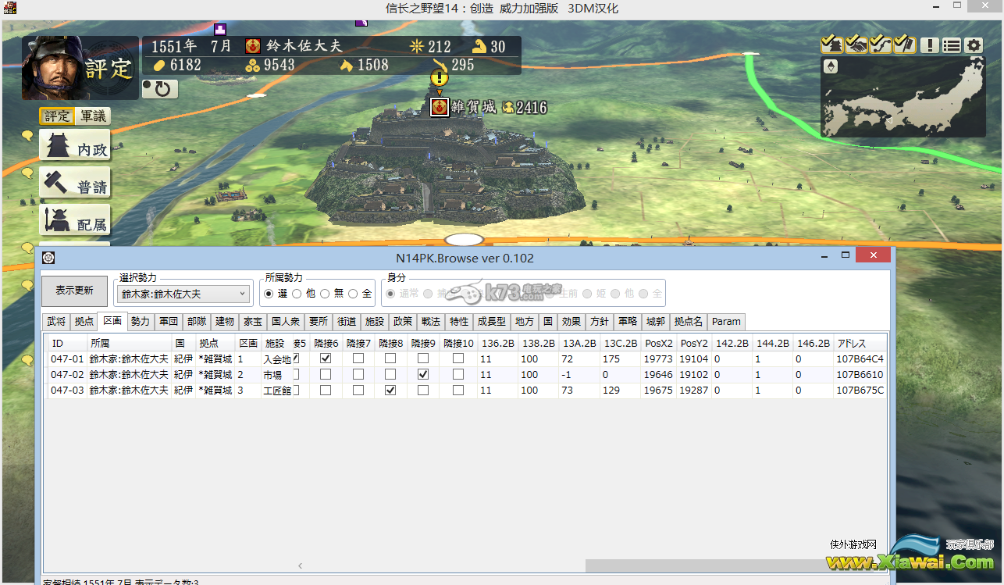Switch to the 政策 tab
Image resolution: width=1004 pixels, height=585 pixels.
pyautogui.click(x=403, y=321)
